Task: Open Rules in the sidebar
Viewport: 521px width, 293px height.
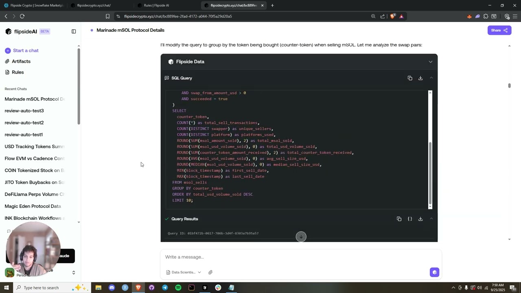Action: 14,72
